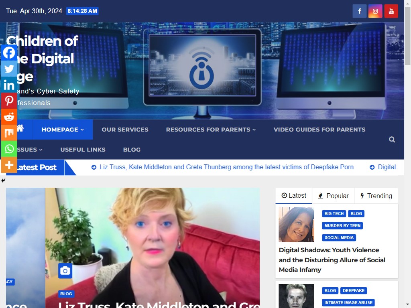Open the deepfake article face thumbnail

coord(296,296)
